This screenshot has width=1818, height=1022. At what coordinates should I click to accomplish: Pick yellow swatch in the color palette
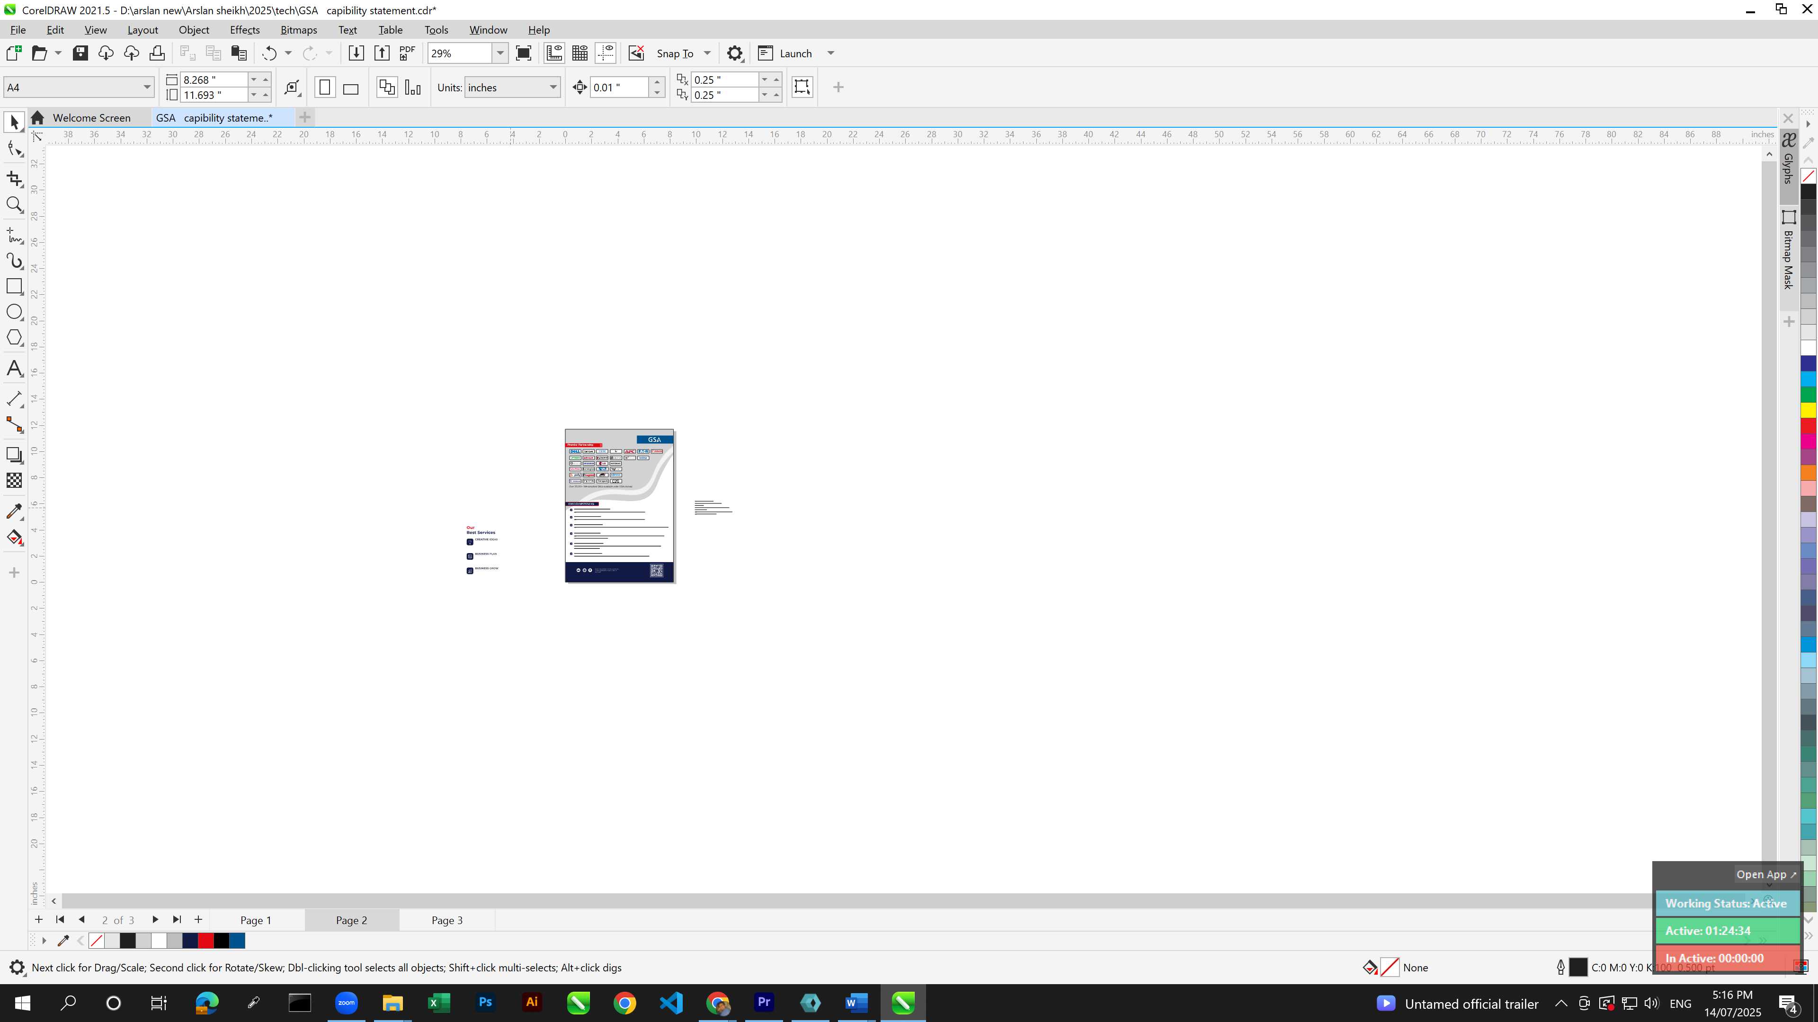pyautogui.click(x=1808, y=410)
